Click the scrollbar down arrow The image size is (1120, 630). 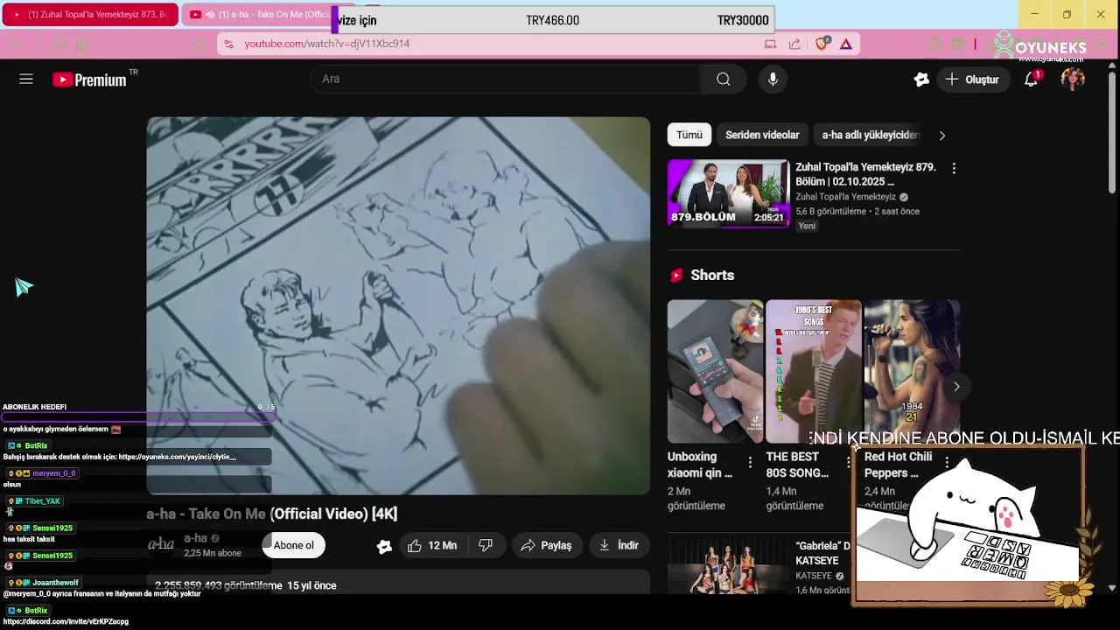point(1112,588)
